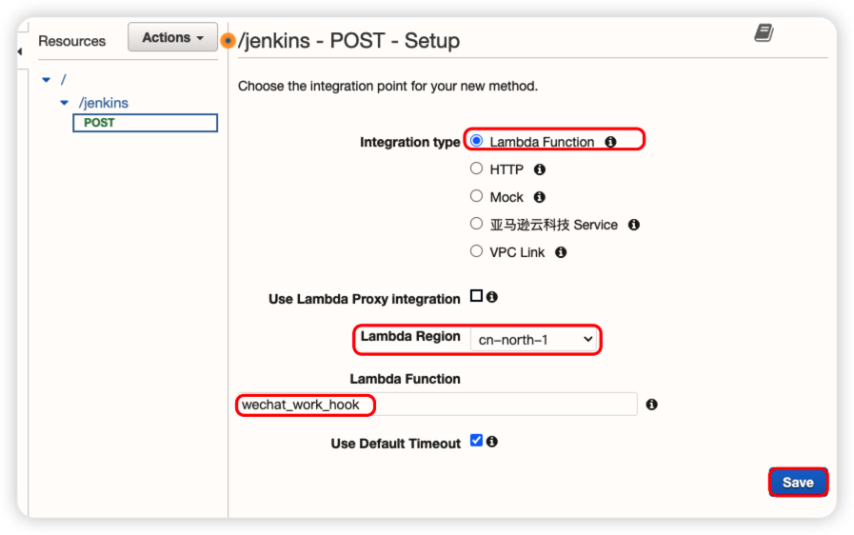
Task: Collapse the /jenkins resource tree node
Action: [65, 103]
